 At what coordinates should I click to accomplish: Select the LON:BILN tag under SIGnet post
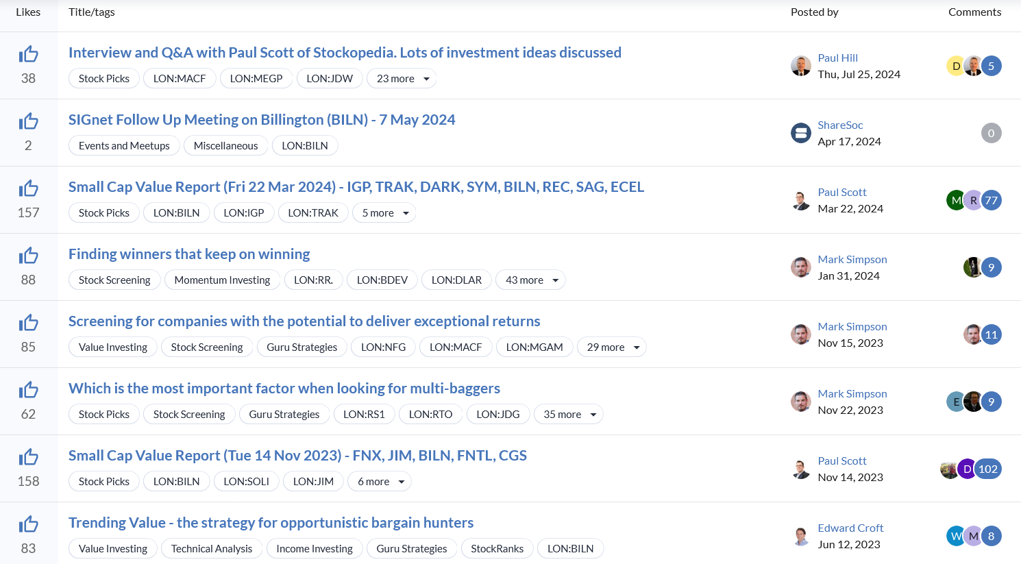coord(305,146)
